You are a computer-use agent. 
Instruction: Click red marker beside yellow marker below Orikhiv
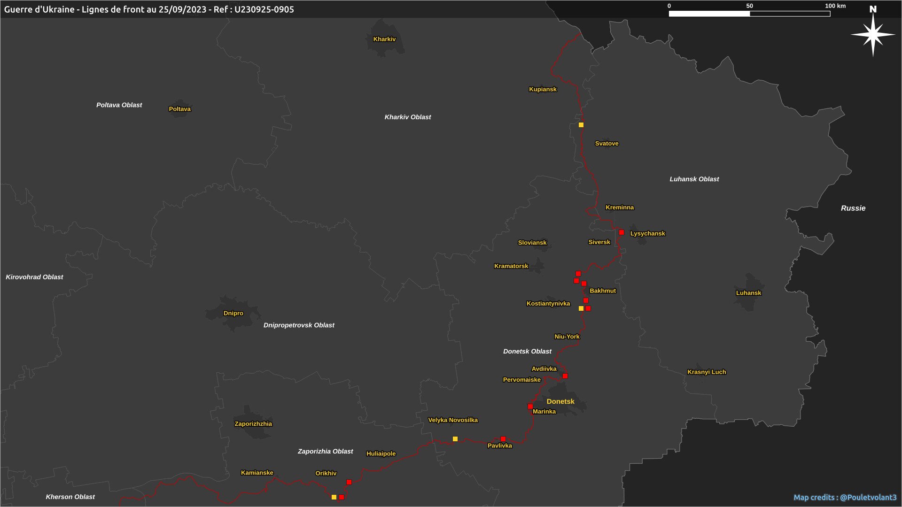(342, 497)
